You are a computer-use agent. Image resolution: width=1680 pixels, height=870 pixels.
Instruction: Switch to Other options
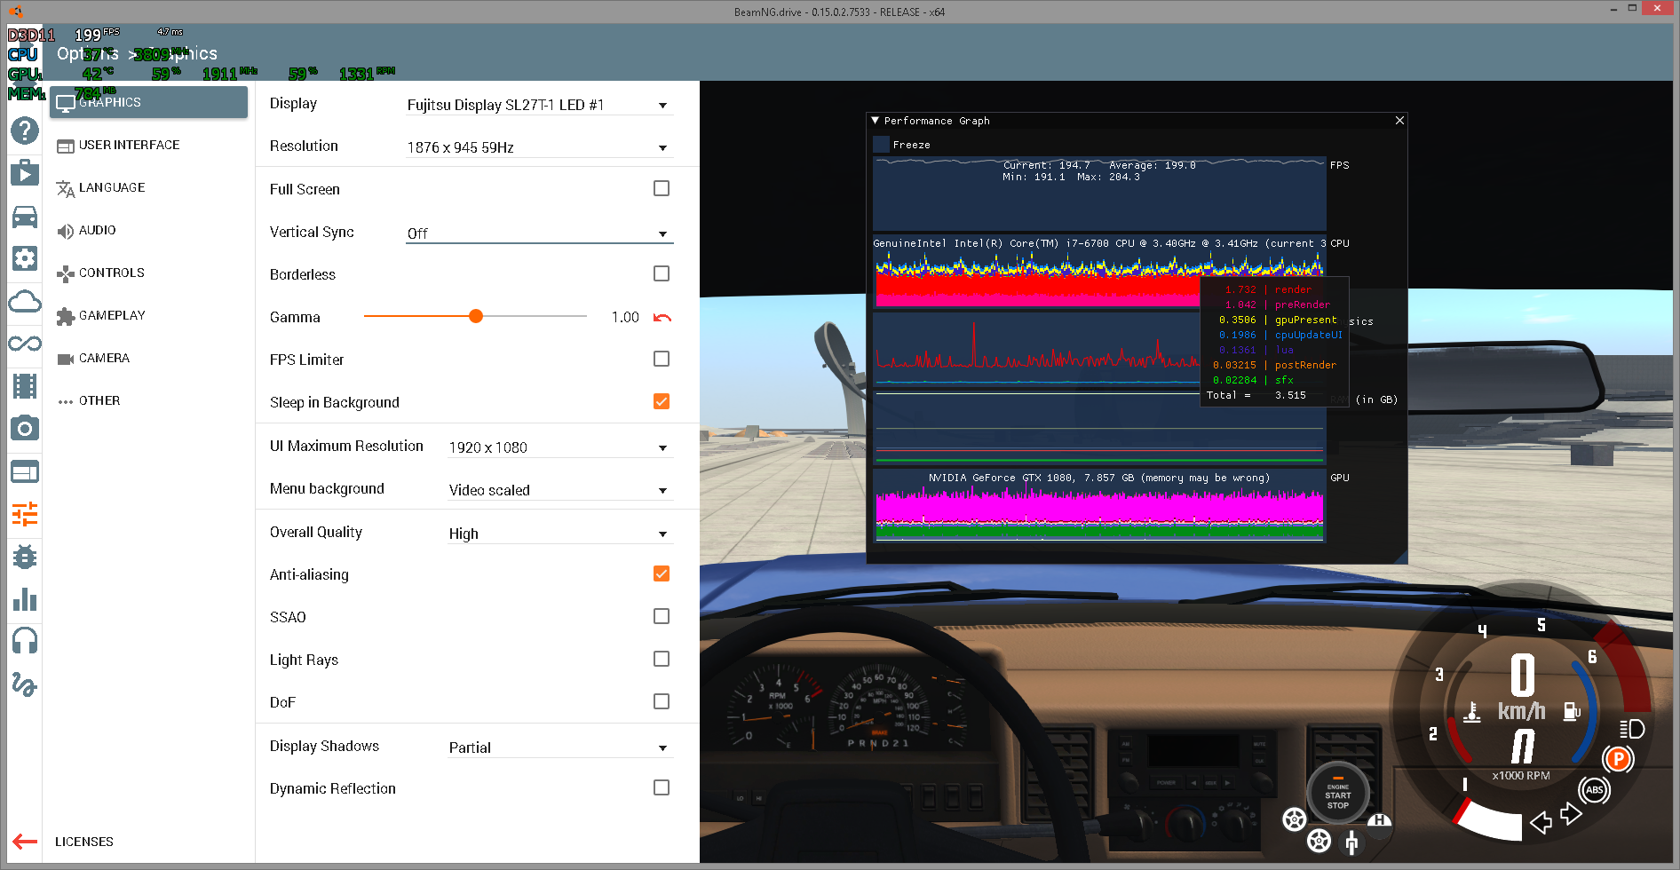(148, 400)
